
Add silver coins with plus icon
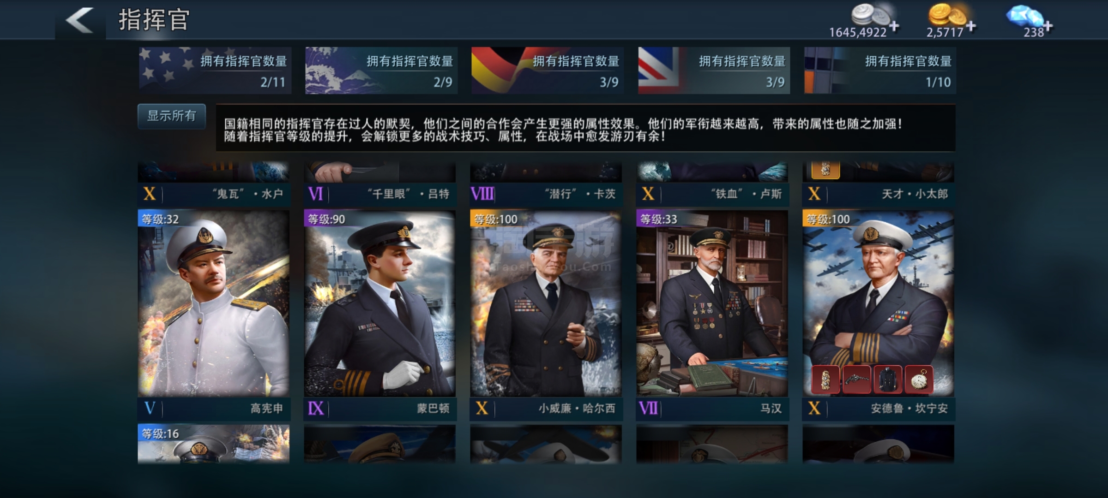pyautogui.click(x=894, y=26)
